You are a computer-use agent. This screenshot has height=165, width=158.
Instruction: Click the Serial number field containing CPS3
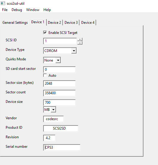pyautogui.click(x=62, y=147)
